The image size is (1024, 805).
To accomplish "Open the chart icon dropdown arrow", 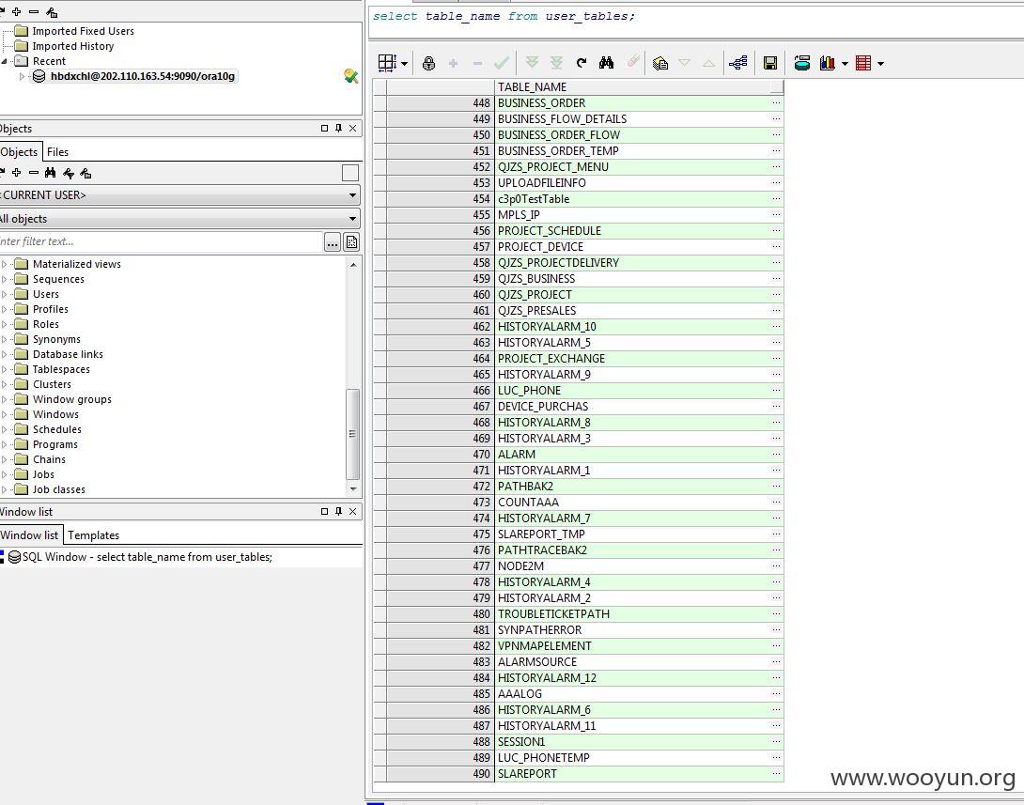I will pyautogui.click(x=845, y=63).
